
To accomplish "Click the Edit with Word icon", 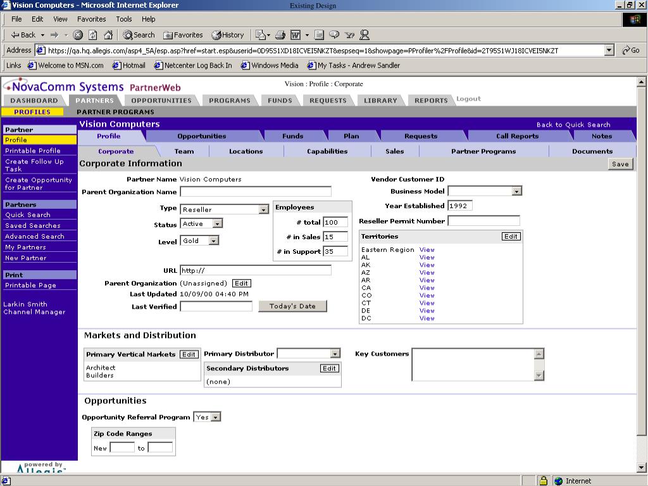I will pos(296,35).
